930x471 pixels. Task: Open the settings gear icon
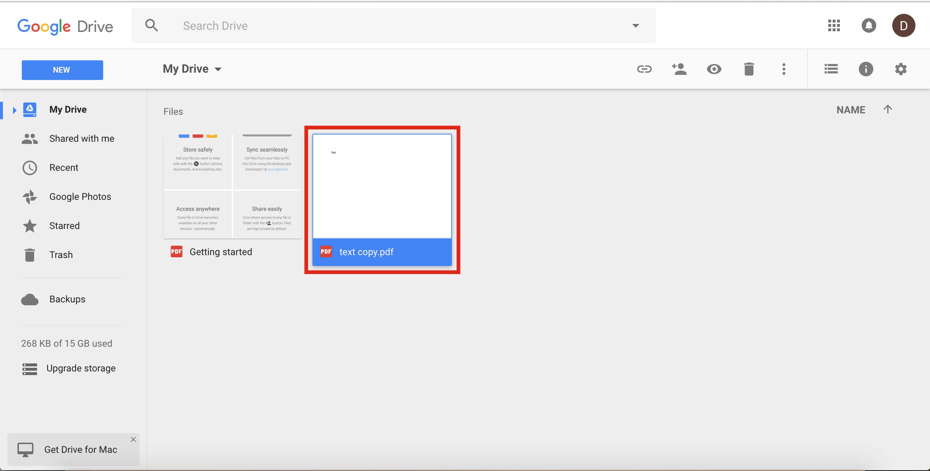coord(901,69)
